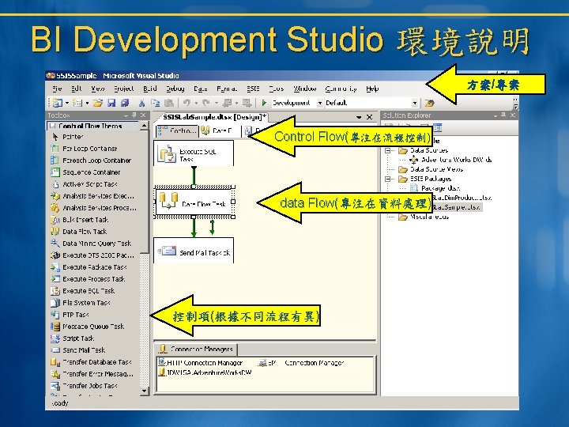Image resolution: width=569 pixels, height=427 pixels.
Task: Collapse the SSIS Packages folder in Solution Explorer
Action: click(x=388, y=179)
